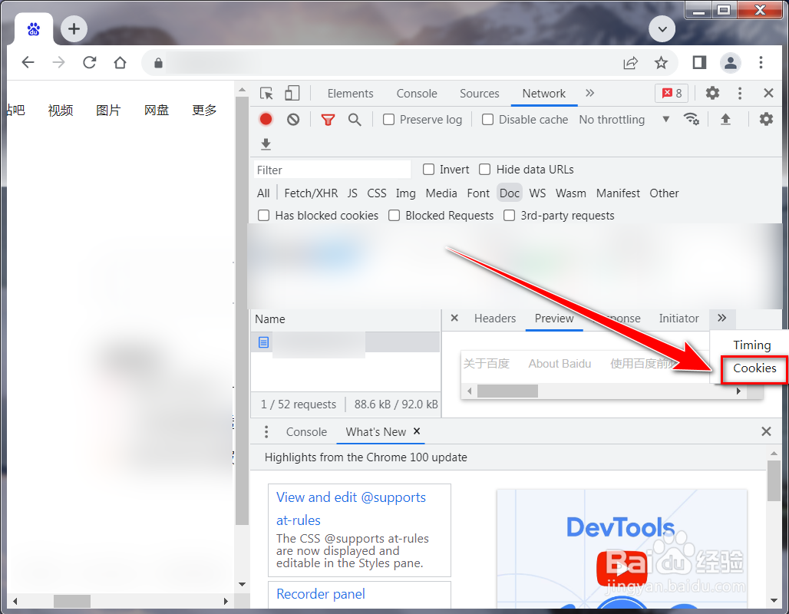Export HAR download icon
Image resolution: width=789 pixels, height=614 pixels.
(266, 144)
